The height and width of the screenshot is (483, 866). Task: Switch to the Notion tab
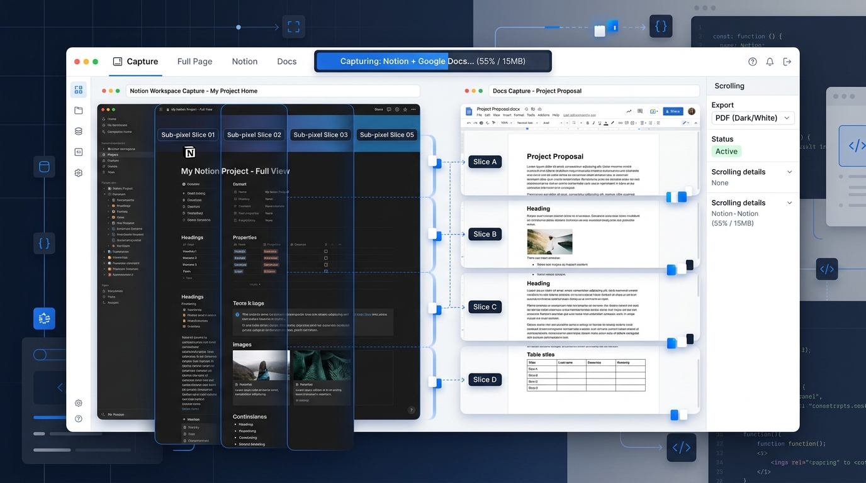tap(244, 62)
